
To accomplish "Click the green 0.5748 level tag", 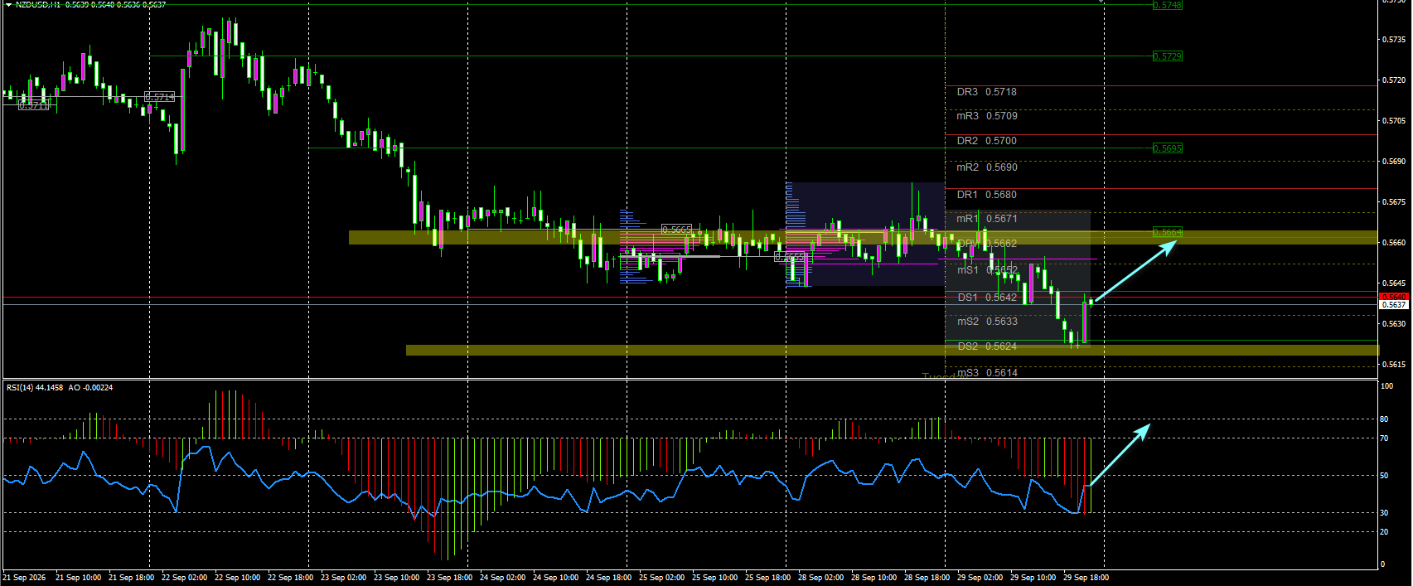I will 1167,5.
